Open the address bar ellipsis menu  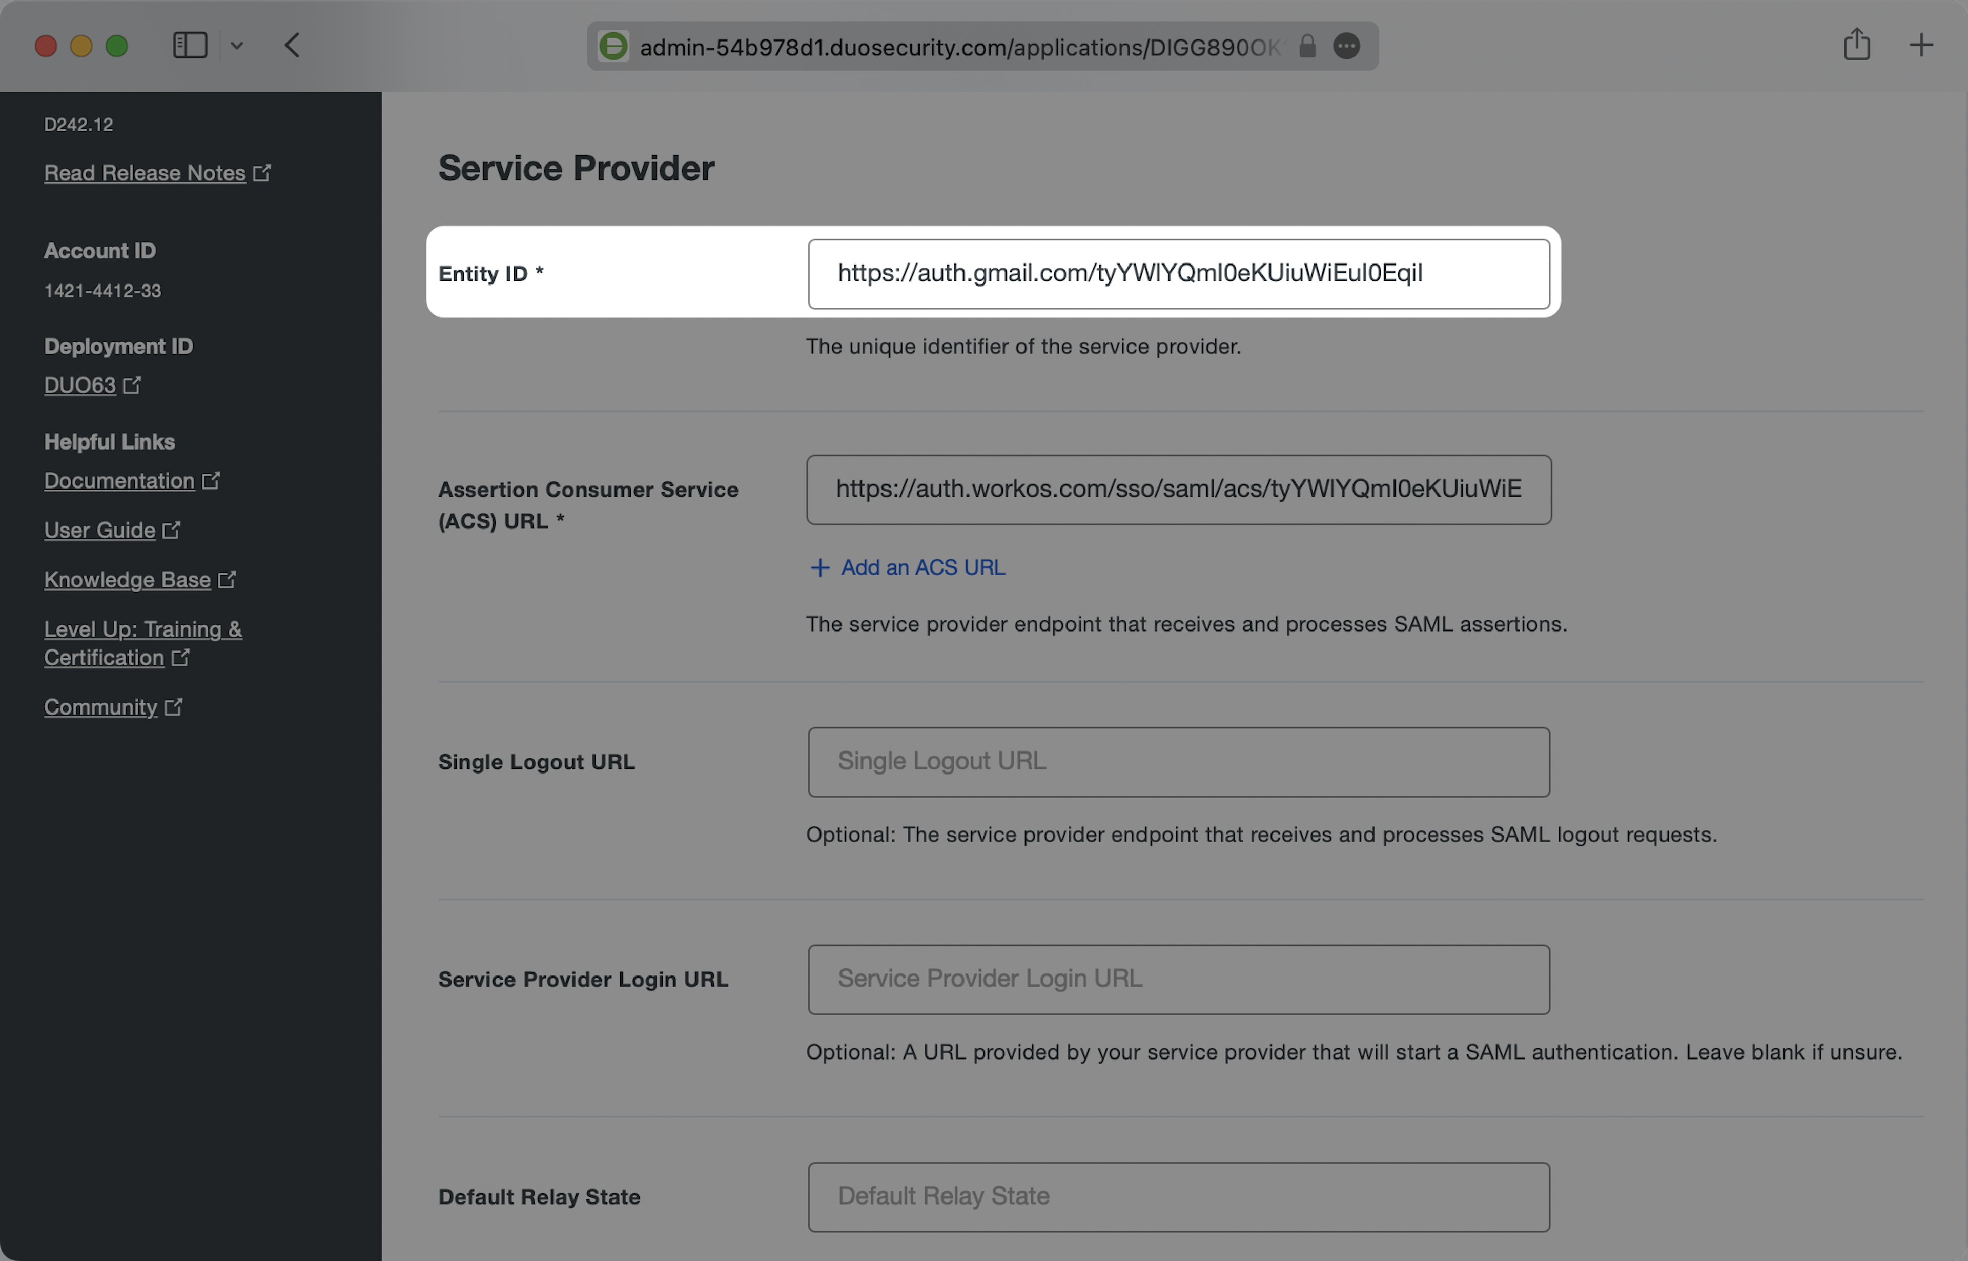pos(1347,47)
